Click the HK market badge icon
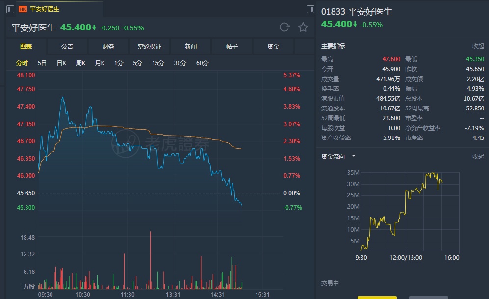The width and height of the screenshot is (489, 299). click(x=23, y=9)
